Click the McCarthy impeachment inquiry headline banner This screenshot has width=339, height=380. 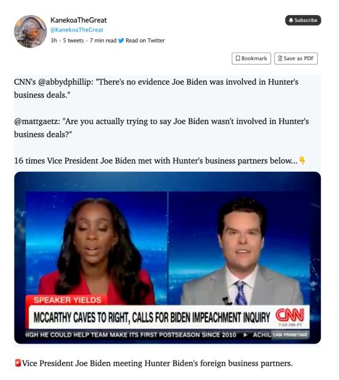[x=152, y=317]
